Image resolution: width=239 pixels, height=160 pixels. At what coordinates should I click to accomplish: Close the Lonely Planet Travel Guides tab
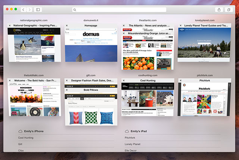point(181,25)
